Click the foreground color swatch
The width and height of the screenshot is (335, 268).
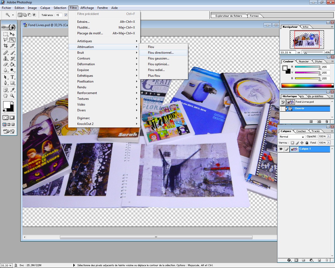pos(7,105)
